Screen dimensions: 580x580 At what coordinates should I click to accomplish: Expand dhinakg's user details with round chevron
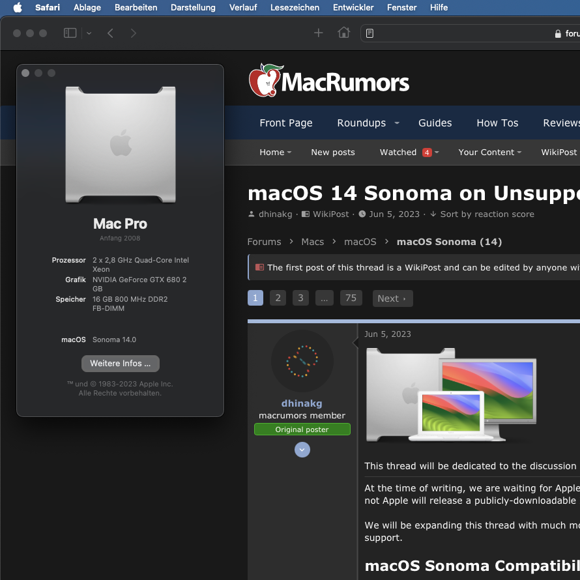coord(302,450)
